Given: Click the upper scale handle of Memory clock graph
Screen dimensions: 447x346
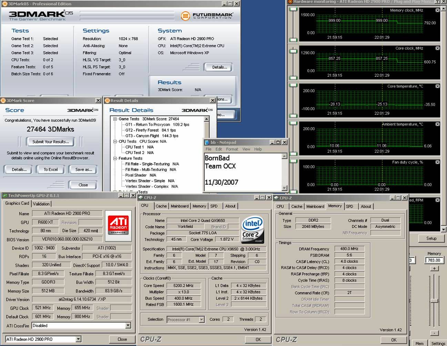Looking at the screenshot, I should [x=293, y=10].
